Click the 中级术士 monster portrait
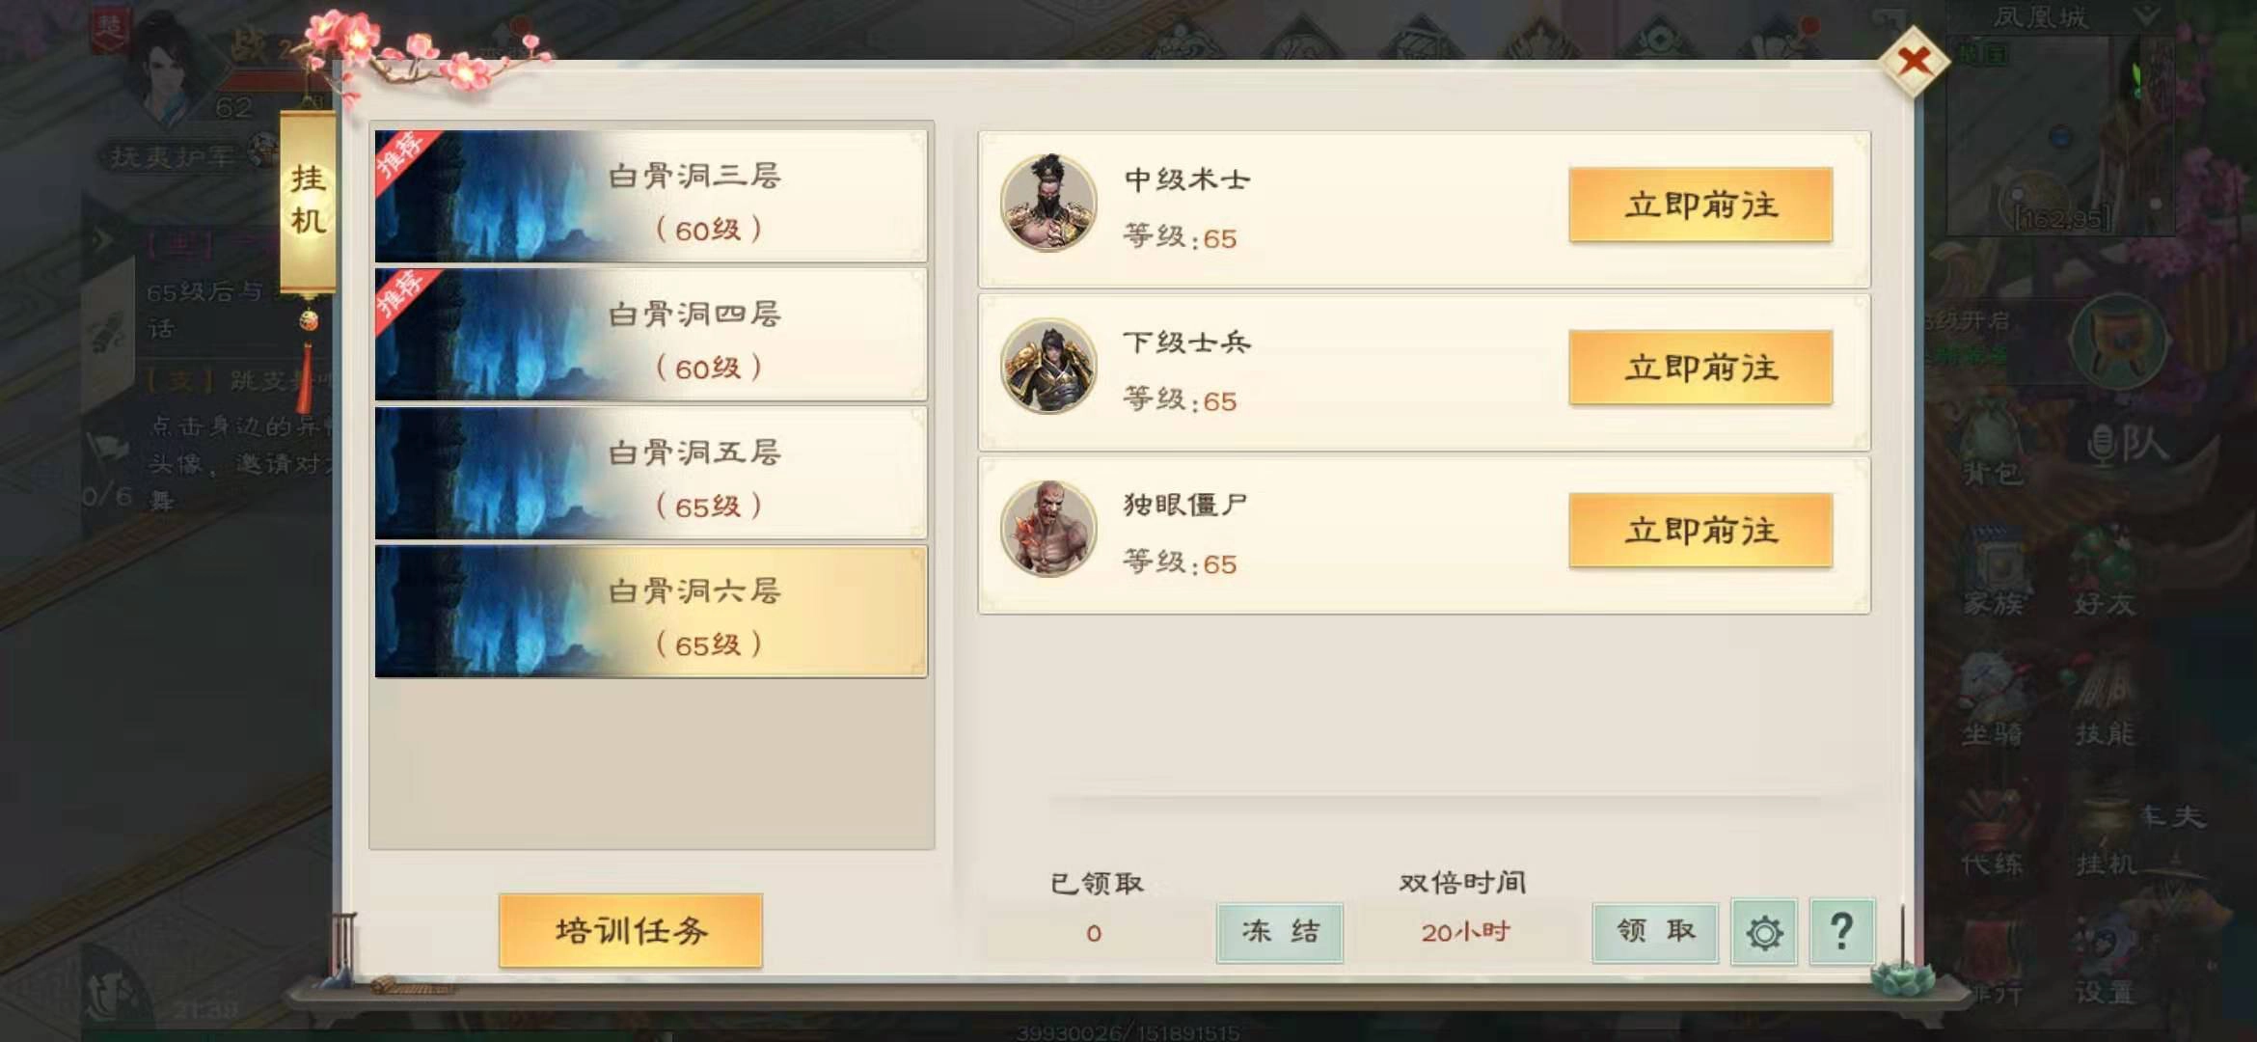Image resolution: width=2257 pixels, height=1042 pixels. [1048, 203]
